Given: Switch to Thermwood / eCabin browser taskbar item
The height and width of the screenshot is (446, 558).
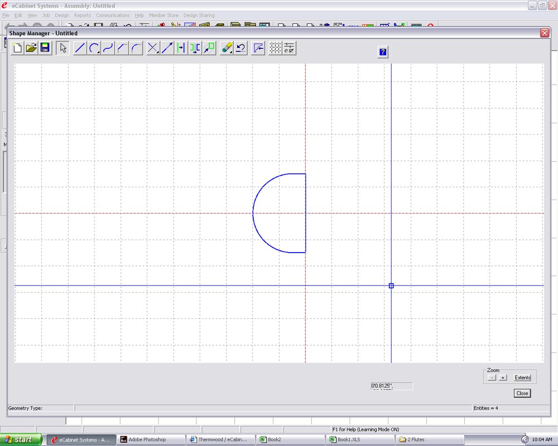Looking at the screenshot, I should click(220, 440).
